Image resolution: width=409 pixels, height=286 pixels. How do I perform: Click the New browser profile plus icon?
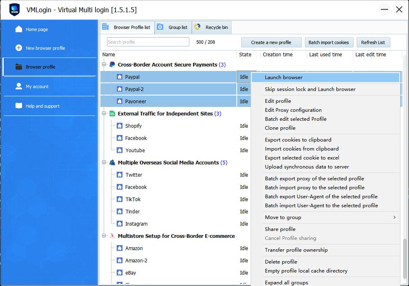click(x=19, y=48)
